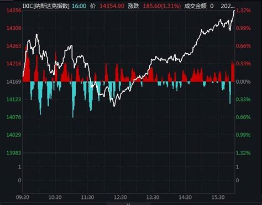The height and width of the screenshot is (205, 262).
Task: Click the 12:30 time axis label
Action: point(120,197)
